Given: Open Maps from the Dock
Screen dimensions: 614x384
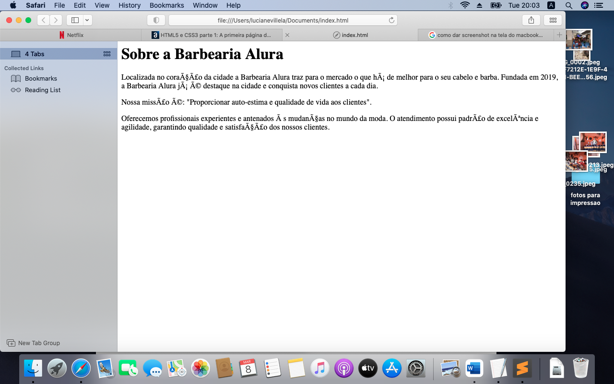Looking at the screenshot, I should point(177,369).
